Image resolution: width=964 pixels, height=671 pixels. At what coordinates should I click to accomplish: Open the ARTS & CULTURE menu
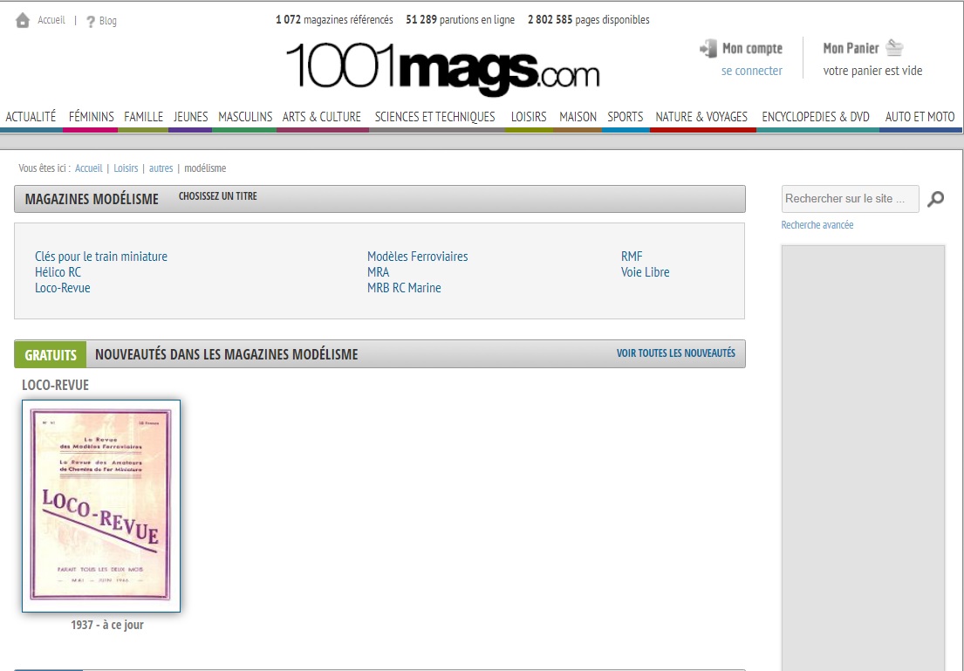coord(322,117)
